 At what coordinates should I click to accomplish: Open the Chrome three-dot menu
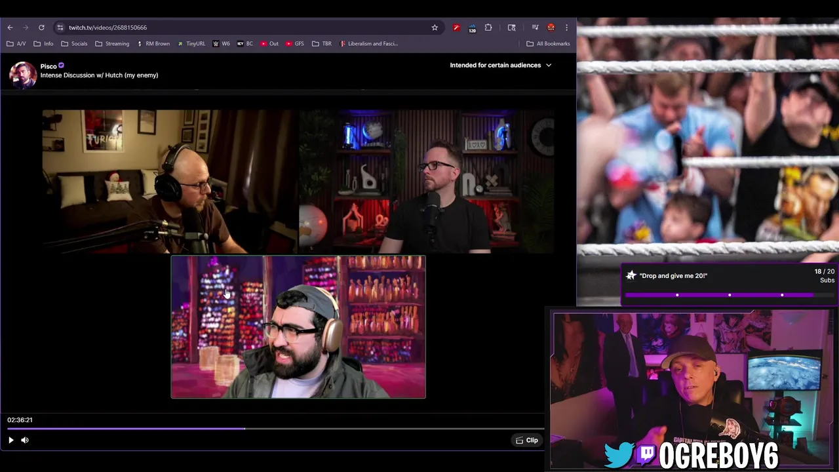[567, 28]
